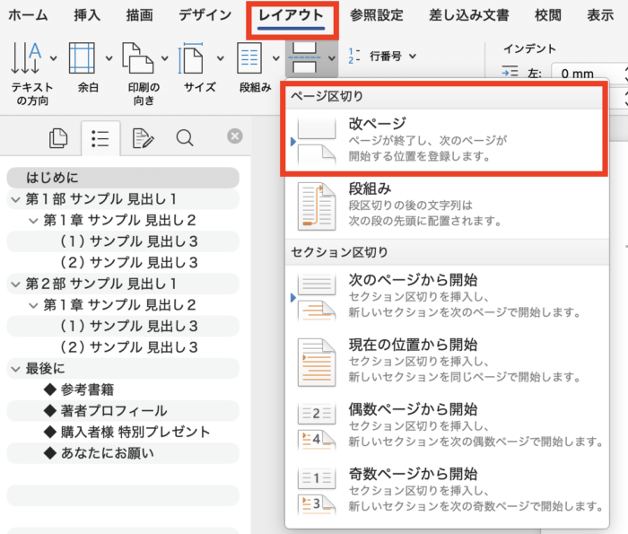Jump to あなたにお願い heading
This screenshot has width=628, height=534.
(x=124, y=453)
